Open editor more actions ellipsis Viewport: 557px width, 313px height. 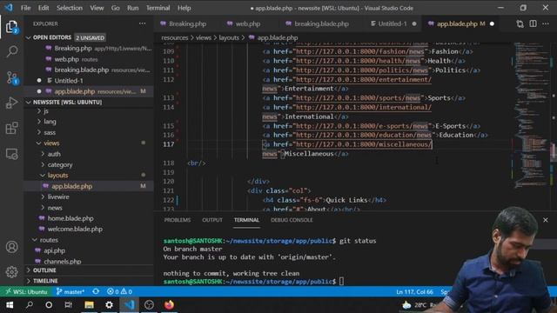(546, 23)
